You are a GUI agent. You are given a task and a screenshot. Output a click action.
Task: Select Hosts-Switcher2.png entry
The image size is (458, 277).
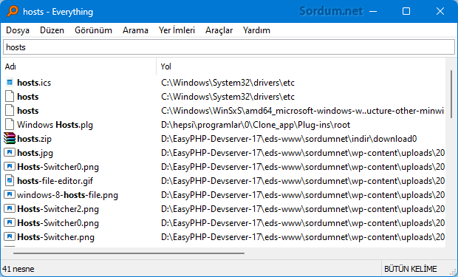58,209
